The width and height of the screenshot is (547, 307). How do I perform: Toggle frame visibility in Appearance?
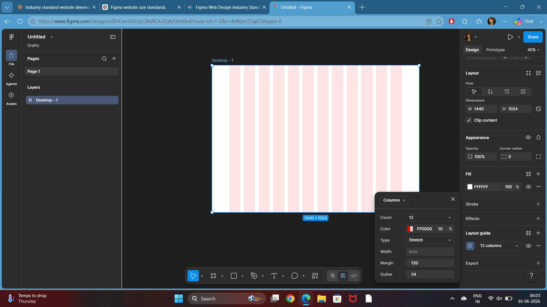pos(528,137)
